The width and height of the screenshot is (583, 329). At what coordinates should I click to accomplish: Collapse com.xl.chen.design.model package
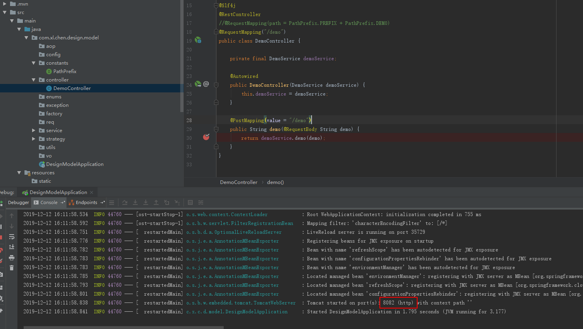point(26,38)
